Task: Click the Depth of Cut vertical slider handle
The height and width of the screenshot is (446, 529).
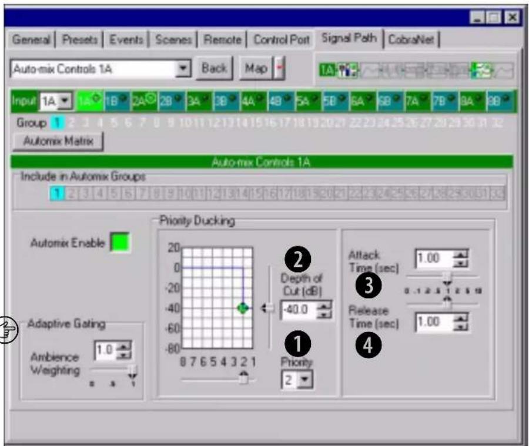Action: point(268,308)
